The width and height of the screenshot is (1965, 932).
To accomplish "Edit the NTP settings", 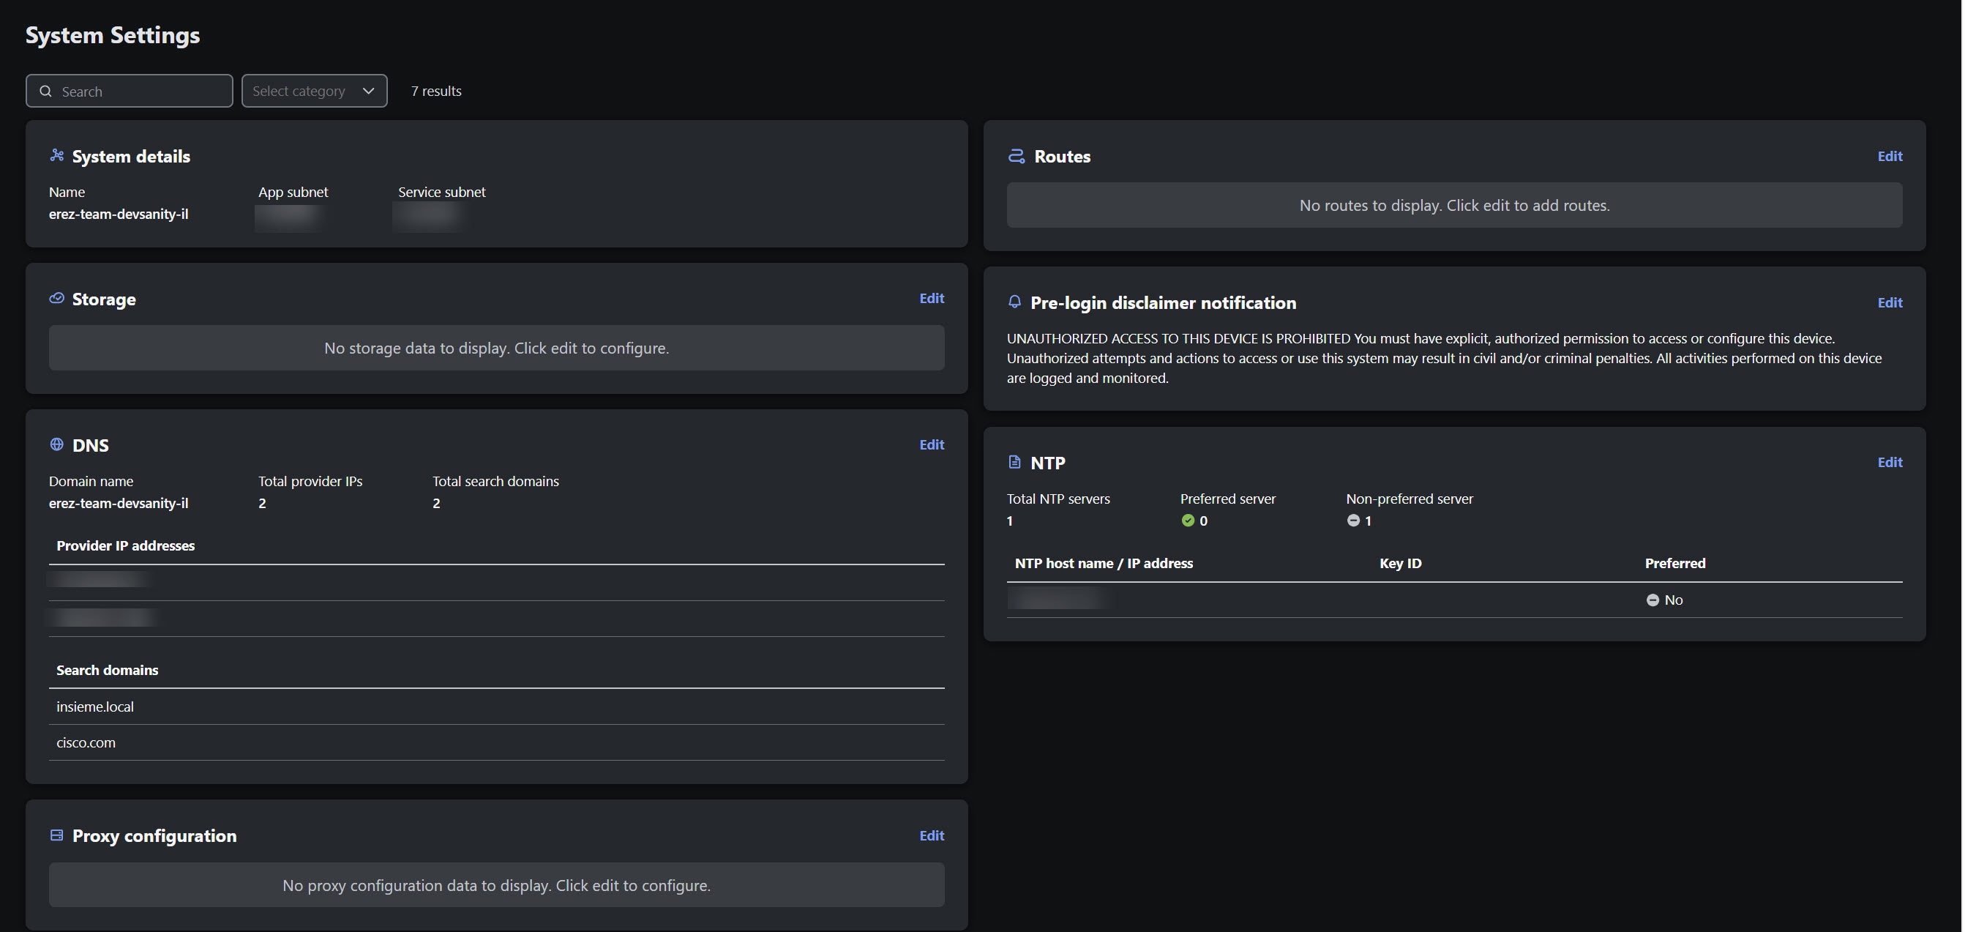I will [1890, 462].
